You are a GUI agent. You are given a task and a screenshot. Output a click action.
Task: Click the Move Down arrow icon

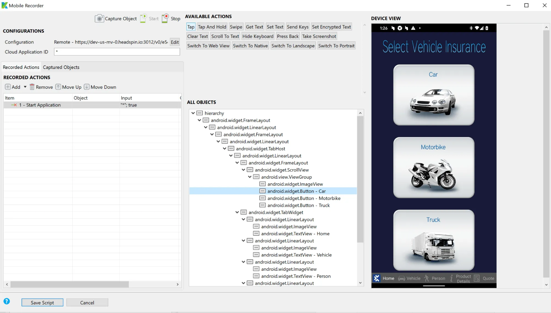(x=87, y=87)
